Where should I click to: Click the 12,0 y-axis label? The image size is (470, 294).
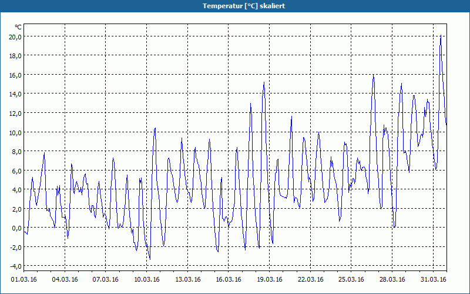coord(15,113)
